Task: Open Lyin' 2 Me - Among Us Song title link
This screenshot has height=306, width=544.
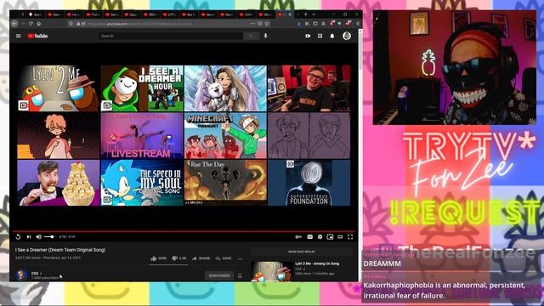Action: (317, 263)
